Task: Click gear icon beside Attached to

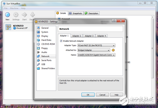Action: click(113, 50)
